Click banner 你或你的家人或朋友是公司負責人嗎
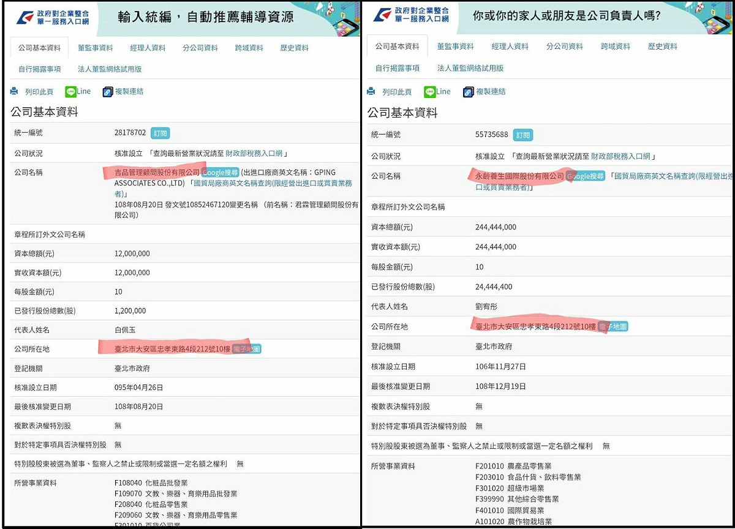735x529 pixels. click(566, 15)
